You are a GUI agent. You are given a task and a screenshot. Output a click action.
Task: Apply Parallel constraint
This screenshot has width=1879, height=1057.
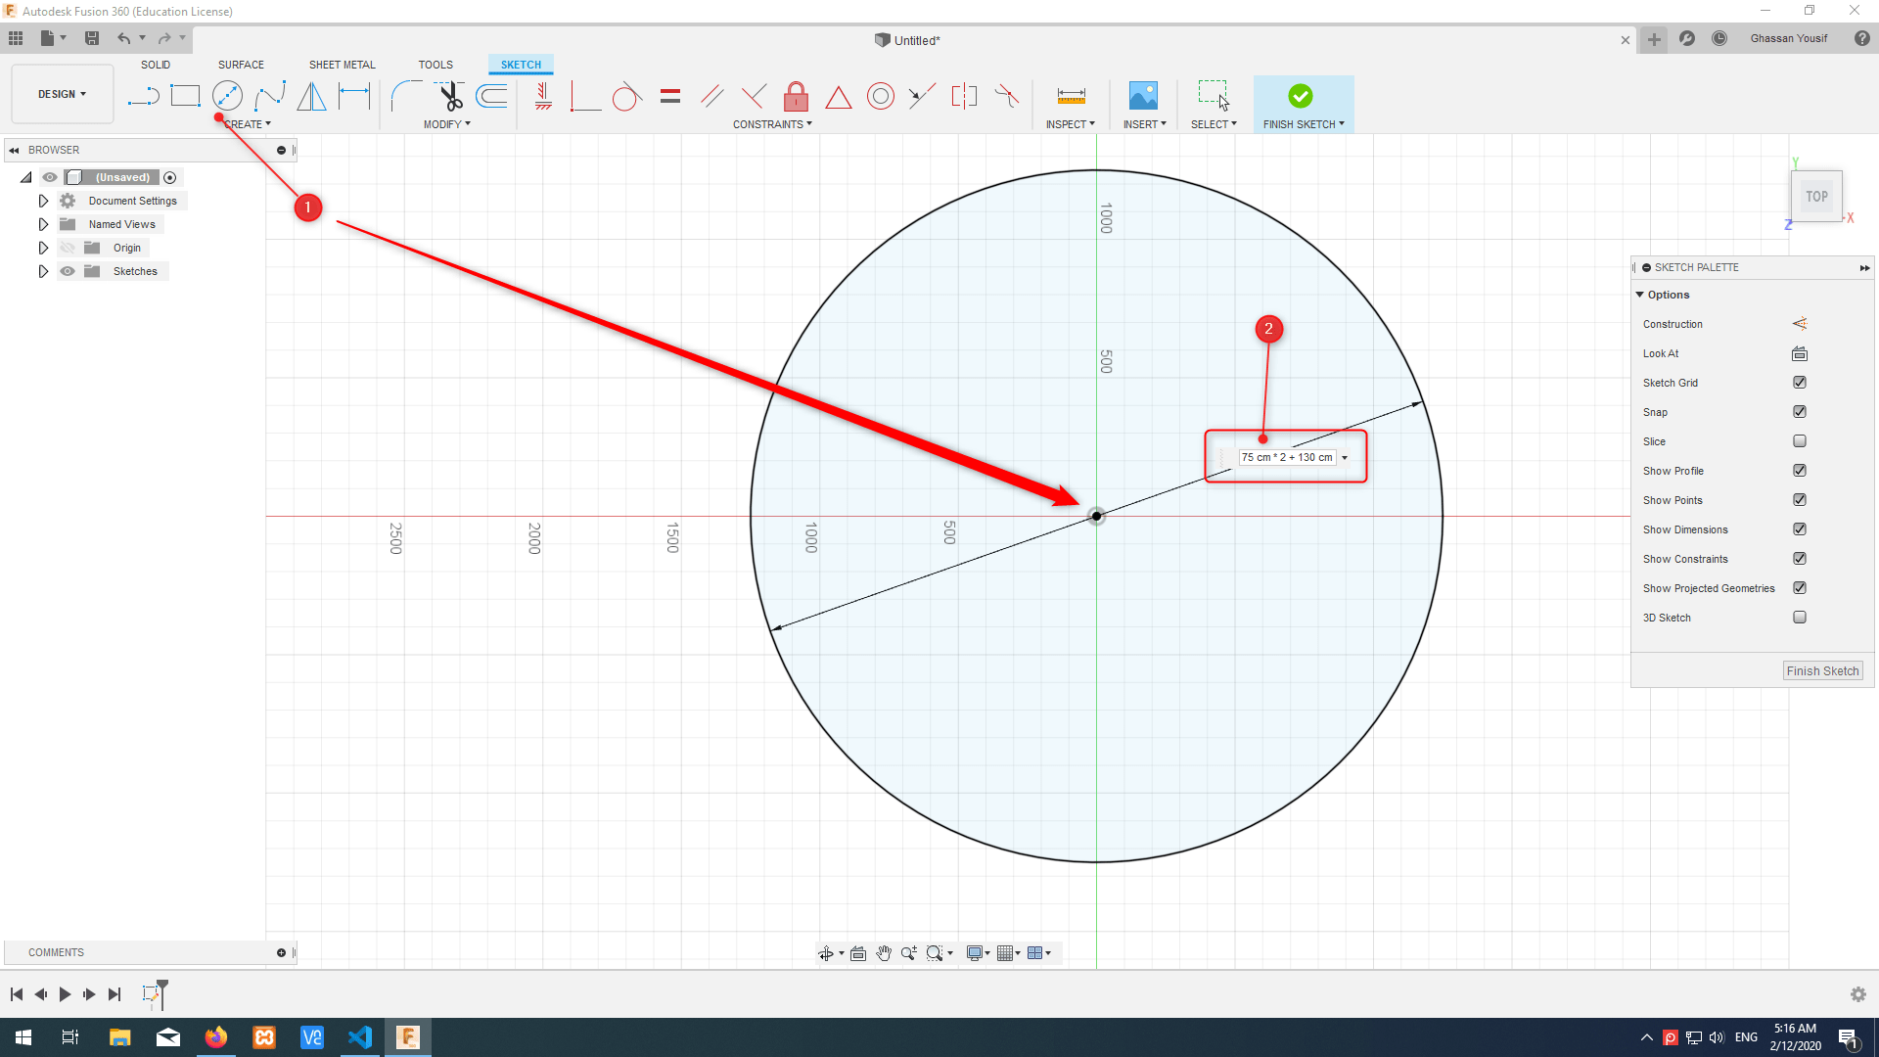(712, 96)
